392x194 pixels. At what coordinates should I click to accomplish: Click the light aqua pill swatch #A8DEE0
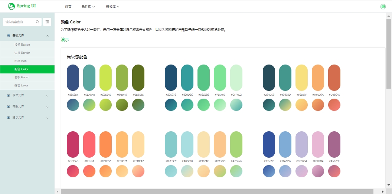coord(187,144)
